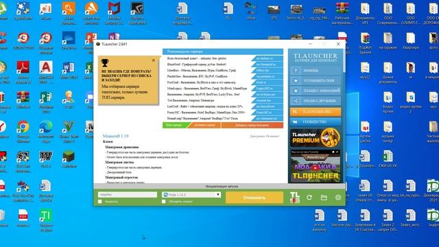Screen dimensions: 439x247
Task: Click the TLauncher Premium banner
Action: pos(316,137)
